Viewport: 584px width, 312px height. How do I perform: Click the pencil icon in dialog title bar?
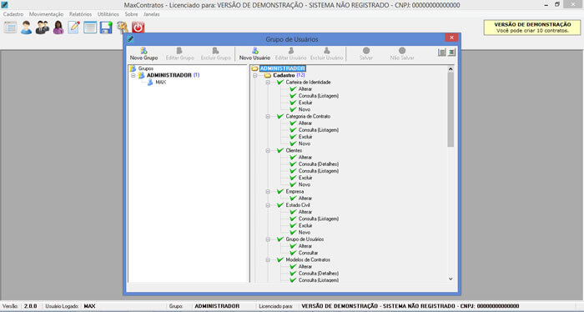(130, 38)
